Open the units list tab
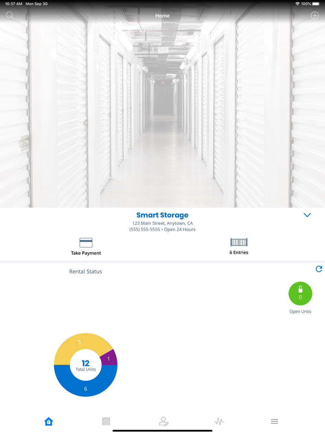The height and width of the screenshot is (434, 325). (x=106, y=421)
